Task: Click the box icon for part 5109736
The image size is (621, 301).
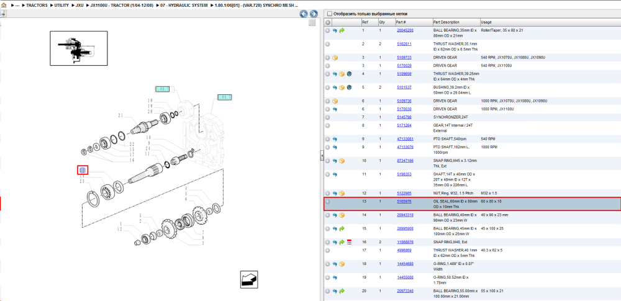Action: 335,101
